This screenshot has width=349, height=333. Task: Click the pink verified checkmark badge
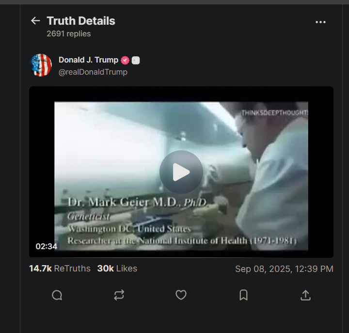(x=125, y=60)
